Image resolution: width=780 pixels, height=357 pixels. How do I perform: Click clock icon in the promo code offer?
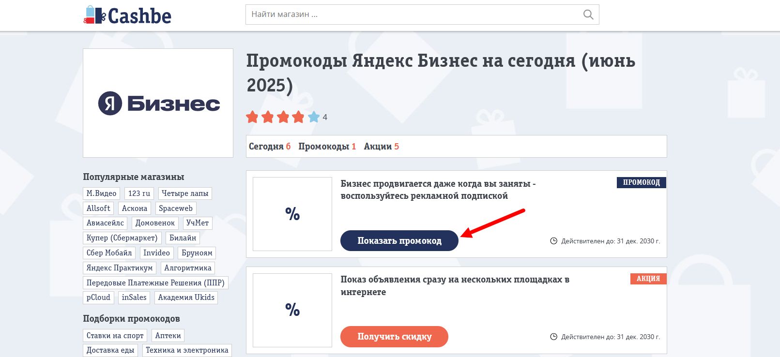(x=554, y=241)
